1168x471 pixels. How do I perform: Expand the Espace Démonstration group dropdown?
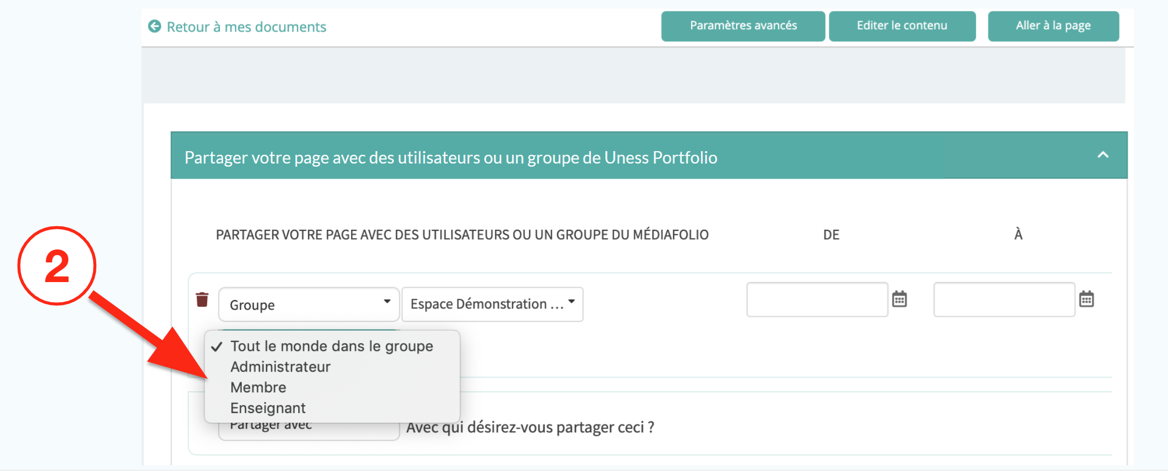coord(492,304)
